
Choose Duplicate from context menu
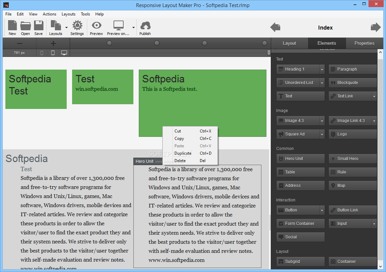point(190,153)
